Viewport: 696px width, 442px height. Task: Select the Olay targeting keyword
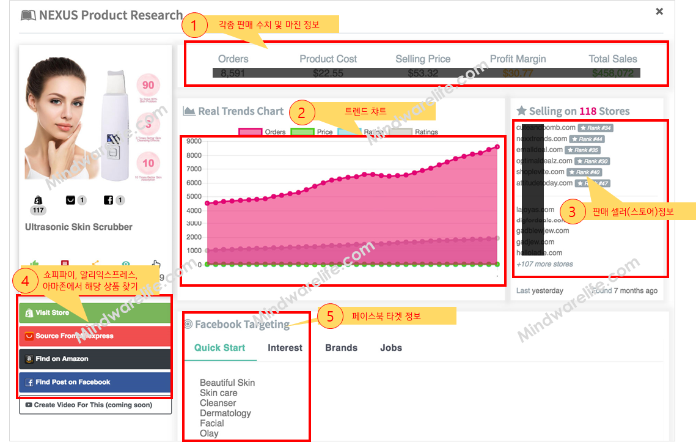pyautogui.click(x=209, y=433)
